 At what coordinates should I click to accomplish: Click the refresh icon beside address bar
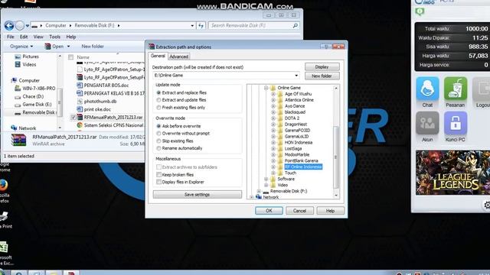click(201, 25)
